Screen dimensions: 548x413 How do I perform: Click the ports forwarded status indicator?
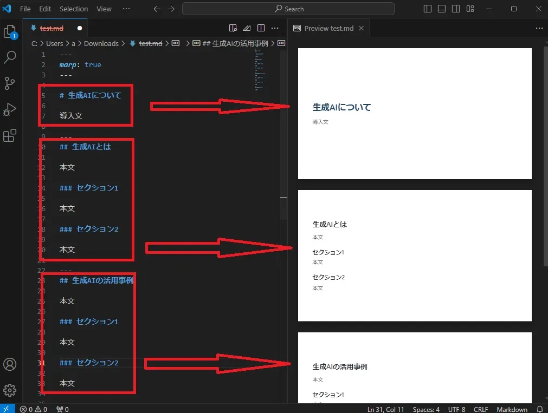coord(62,409)
